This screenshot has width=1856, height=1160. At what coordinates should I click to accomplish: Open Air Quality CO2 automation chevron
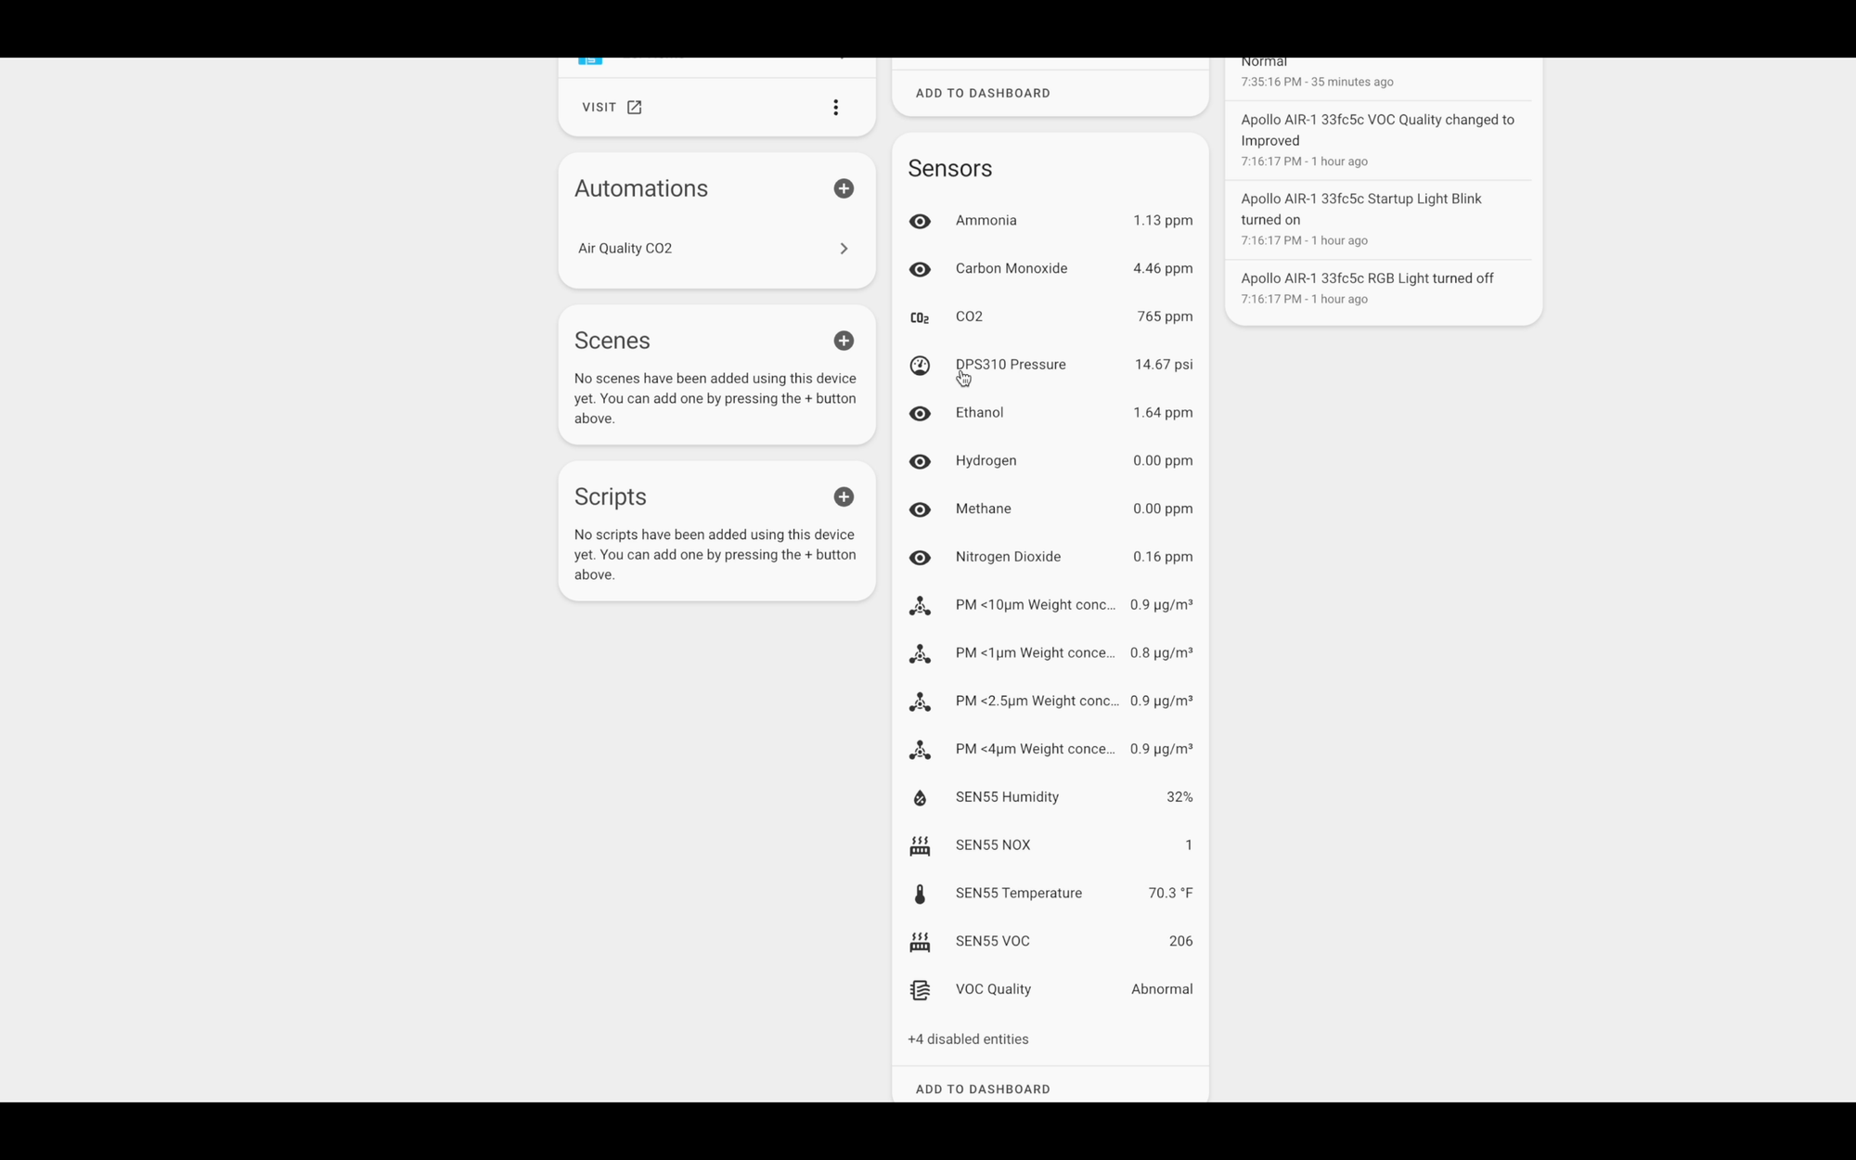[843, 249]
